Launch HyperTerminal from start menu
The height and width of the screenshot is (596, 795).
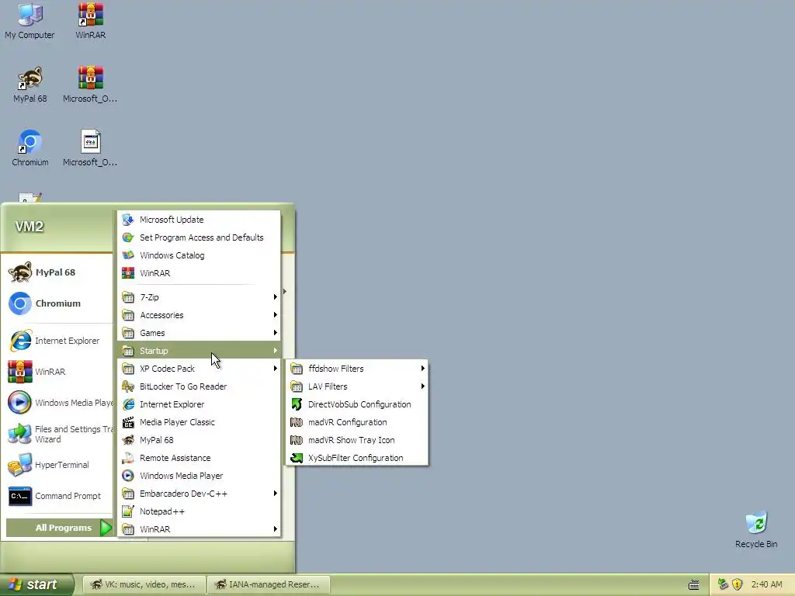pos(57,465)
